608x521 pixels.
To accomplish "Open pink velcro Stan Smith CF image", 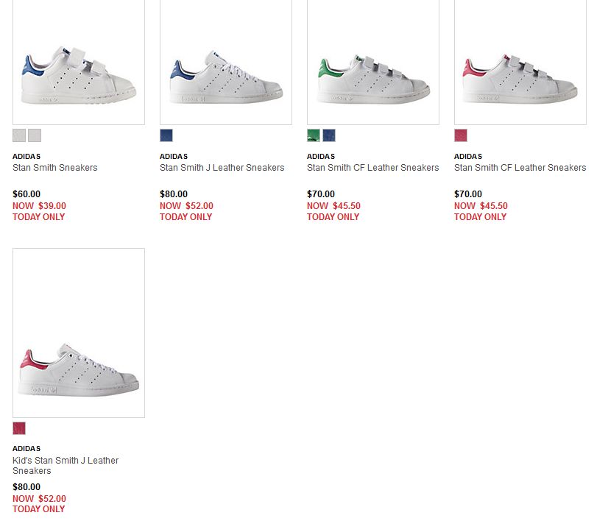I will coord(520,62).
